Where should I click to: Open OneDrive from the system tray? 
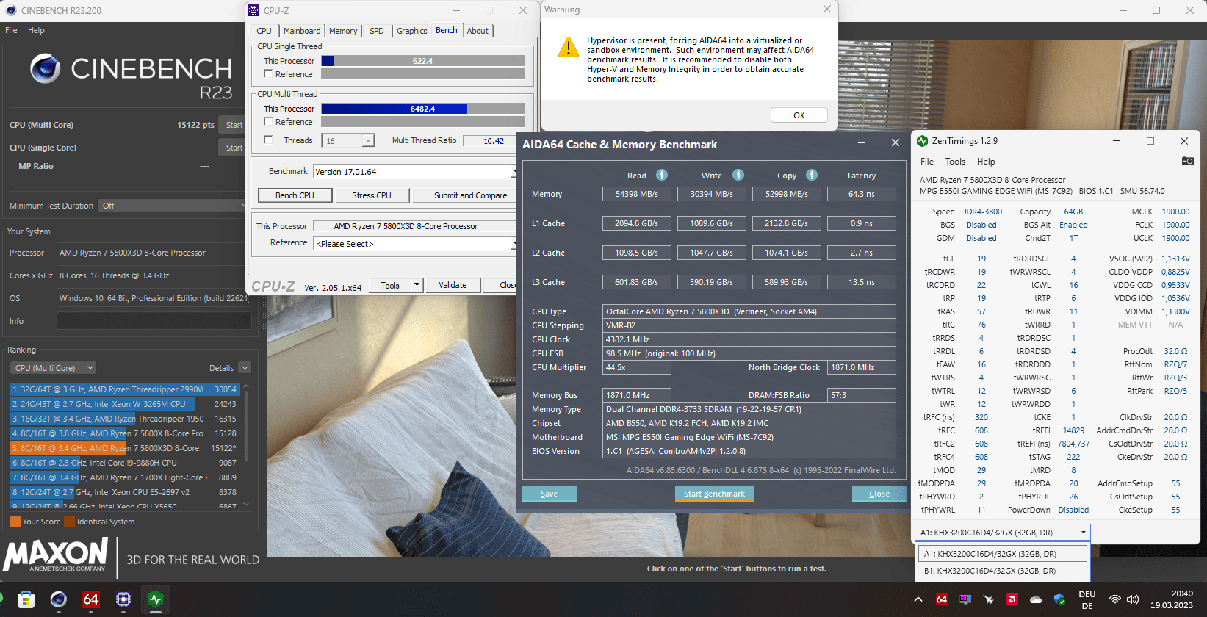(1036, 599)
